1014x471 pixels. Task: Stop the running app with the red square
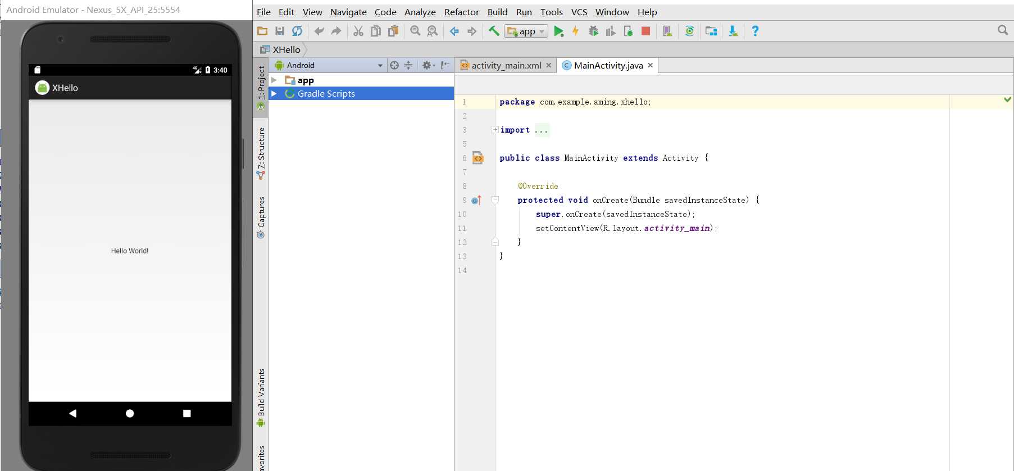(x=645, y=31)
